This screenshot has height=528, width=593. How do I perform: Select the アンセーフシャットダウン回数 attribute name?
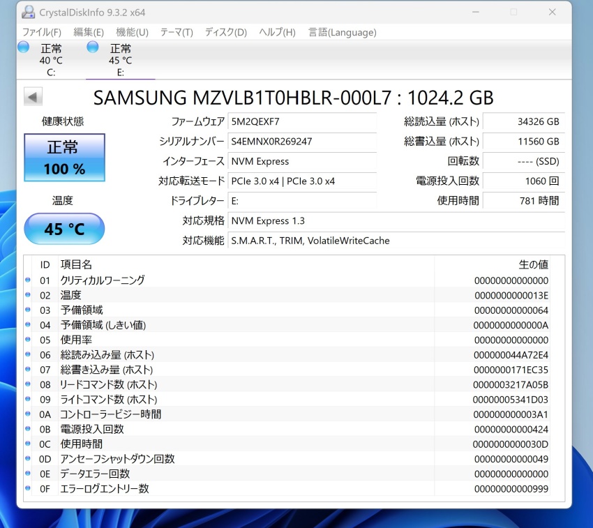[x=118, y=458]
